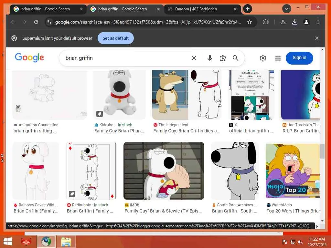Open the Chrome Labs flask icon
The image size is (331, 248).
[283, 22]
